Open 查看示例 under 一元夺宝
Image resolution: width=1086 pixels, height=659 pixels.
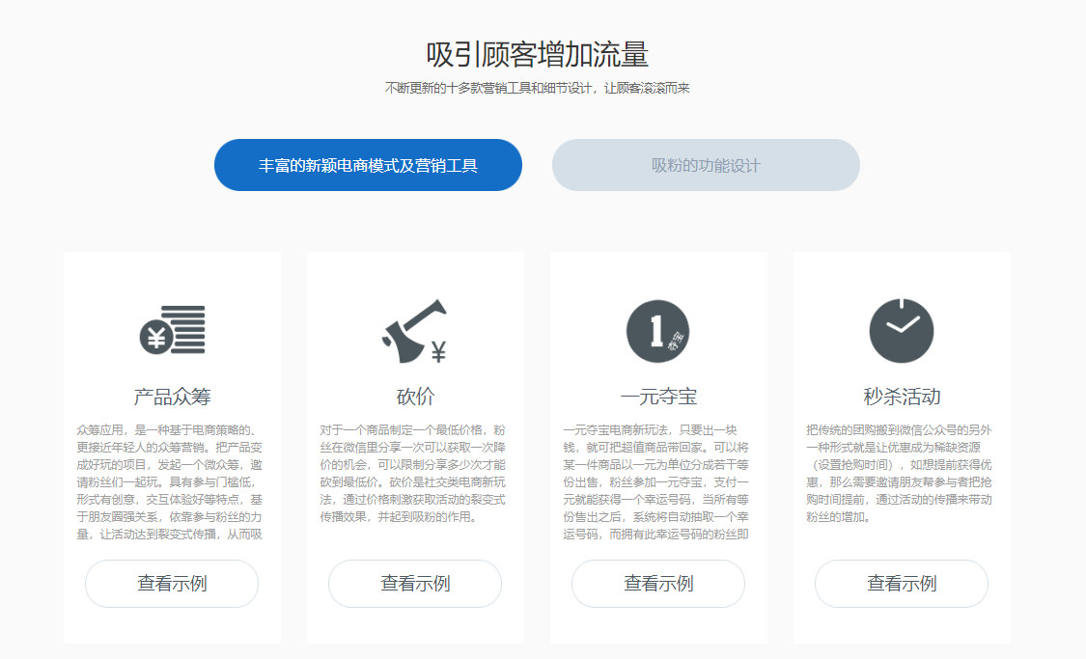tap(658, 584)
